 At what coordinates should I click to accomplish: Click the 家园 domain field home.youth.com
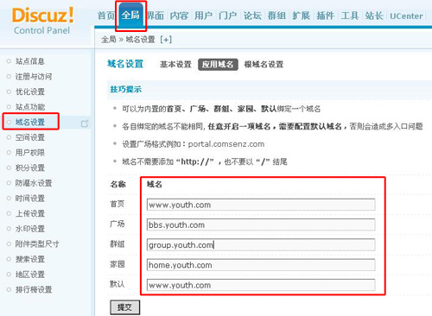tap(261, 265)
